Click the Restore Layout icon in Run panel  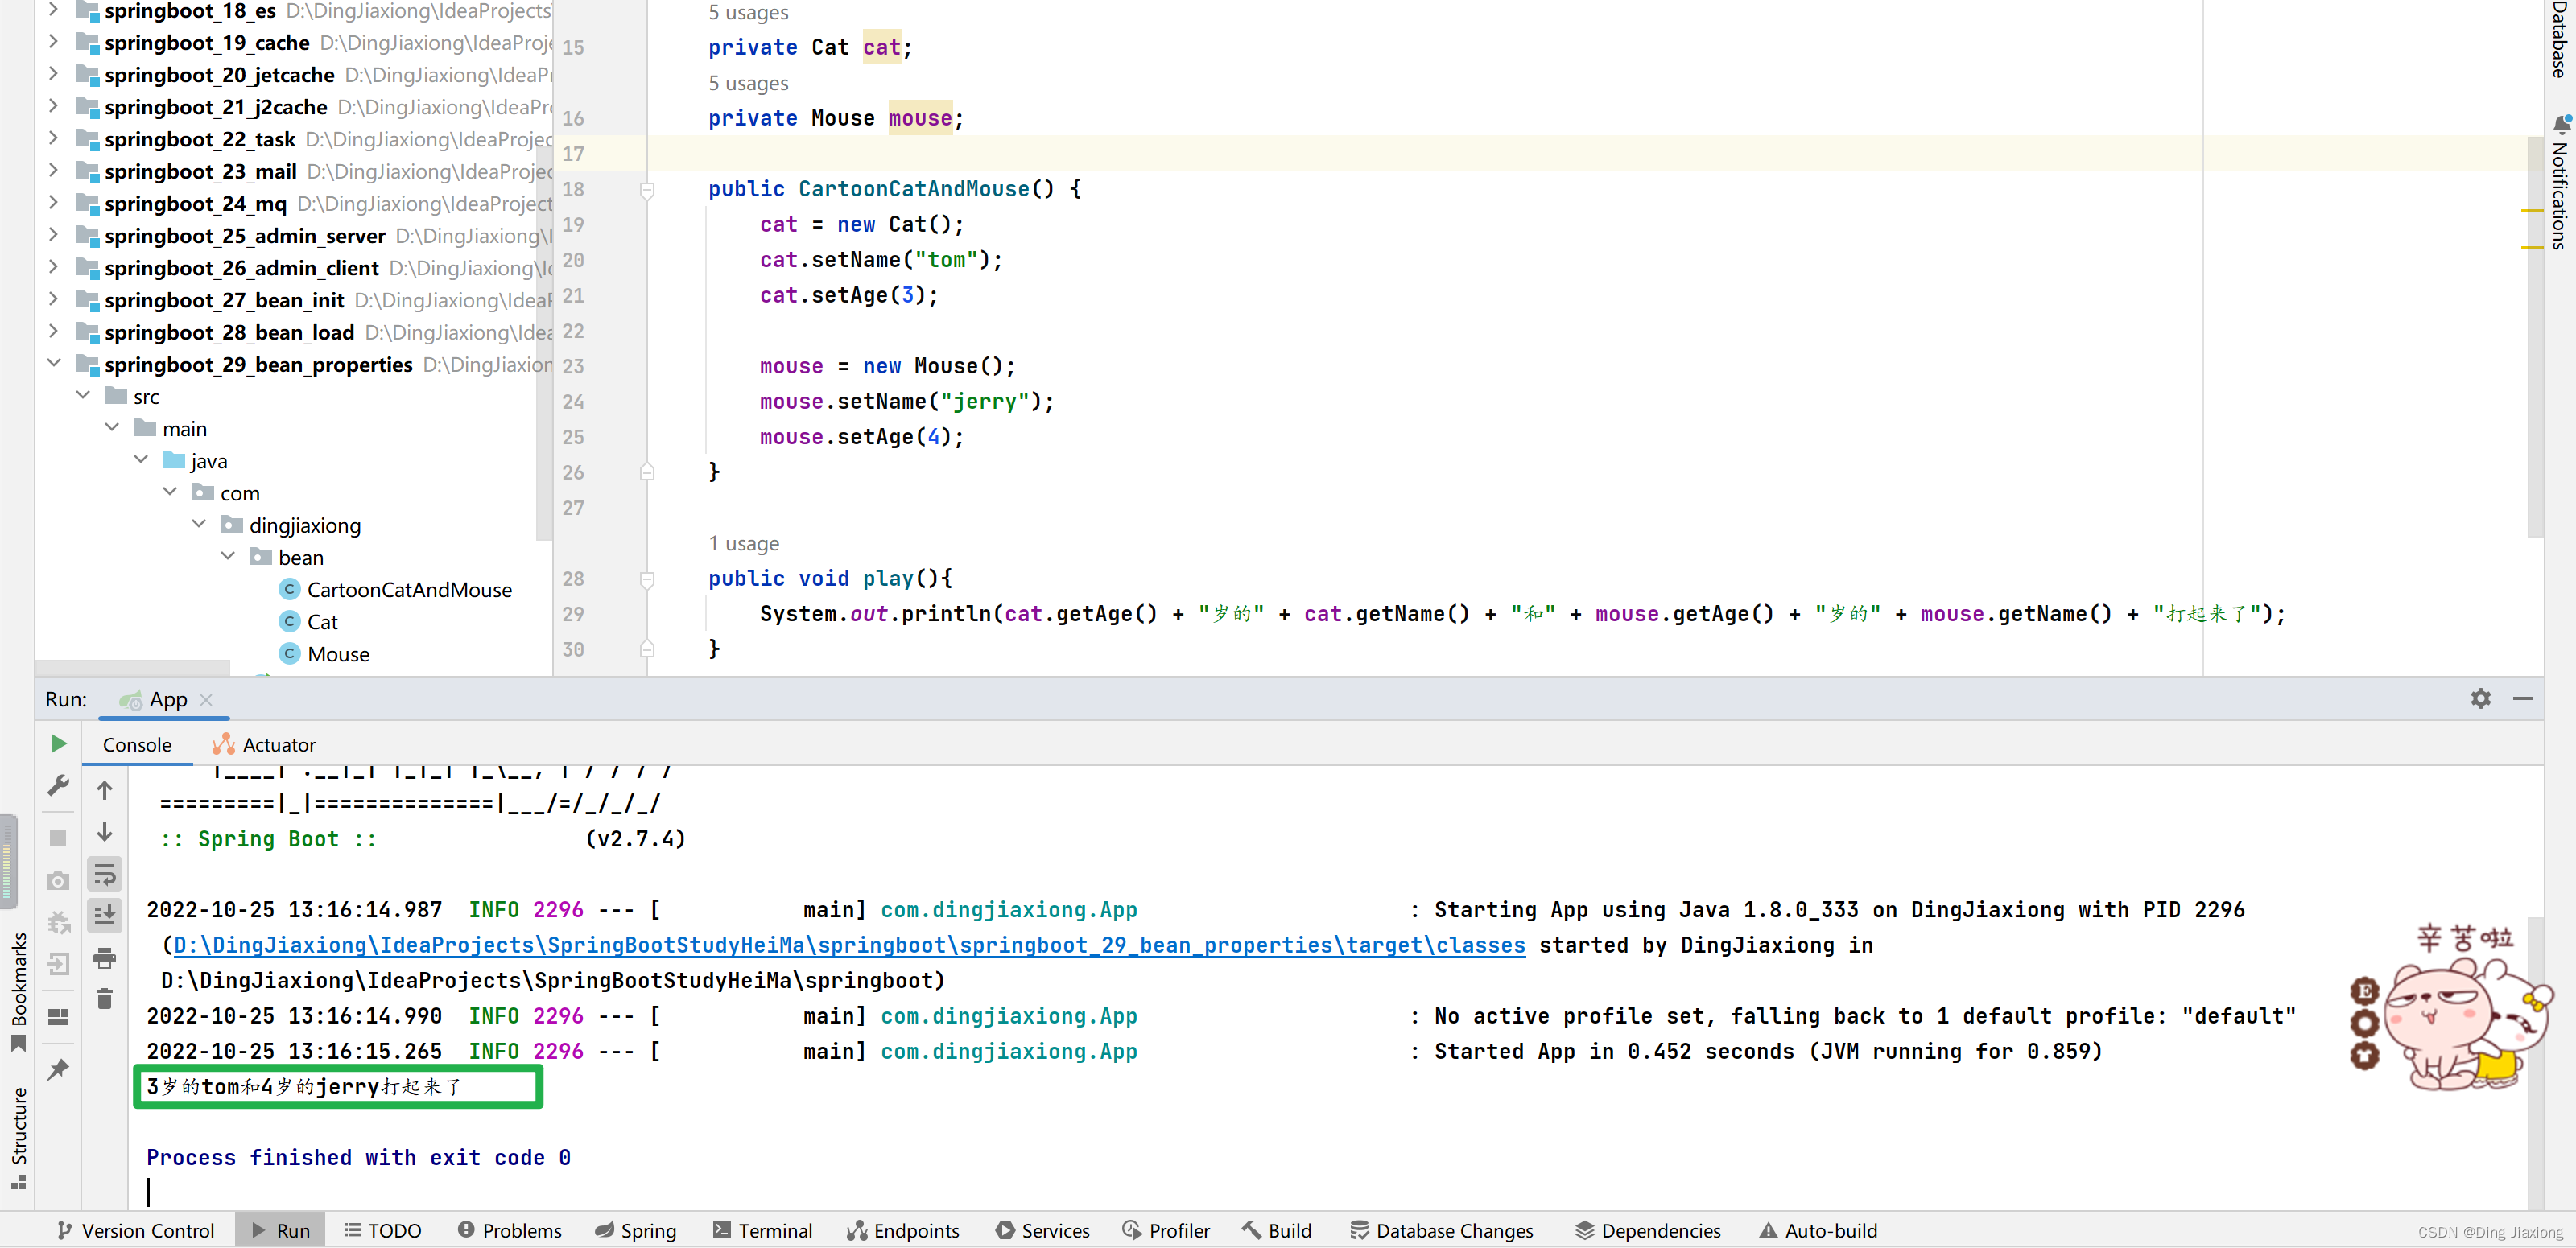(x=58, y=1016)
